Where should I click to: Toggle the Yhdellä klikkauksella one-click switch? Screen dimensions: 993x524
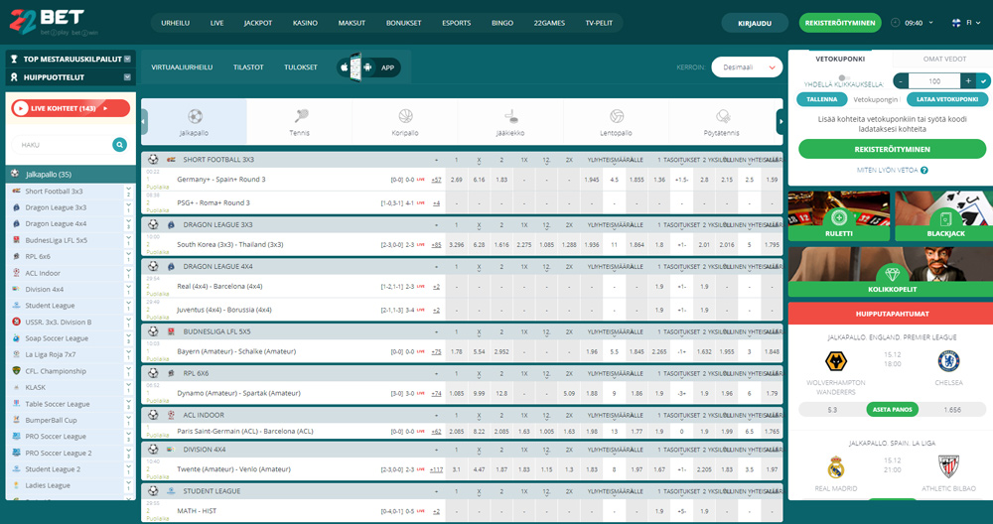(x=843, y=76)
